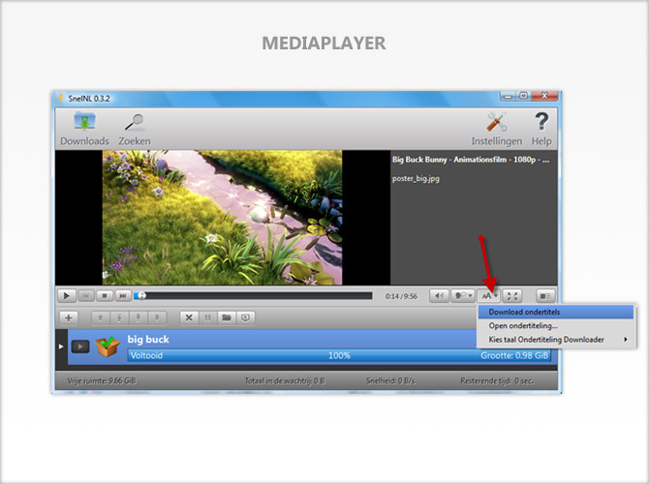Start playback with the play button
Viewport: 649px width, 484px height.
pos(66,296)
